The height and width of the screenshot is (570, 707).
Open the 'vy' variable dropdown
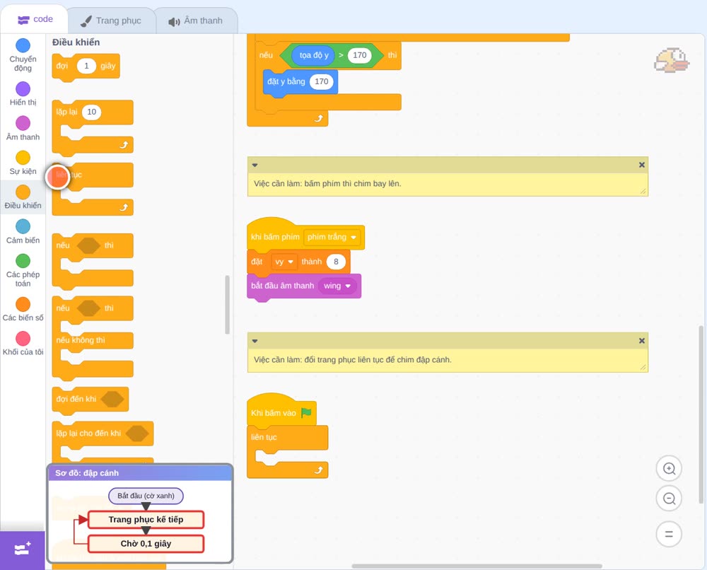click(x=284, y=262)
